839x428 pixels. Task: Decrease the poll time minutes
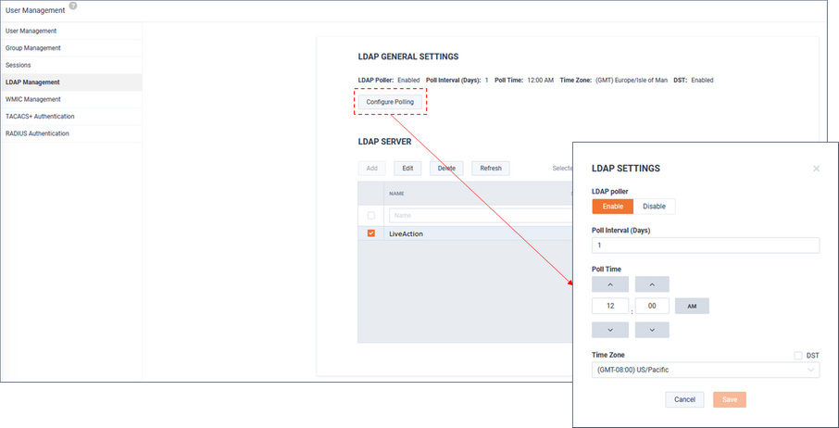[x=652, y=330]
